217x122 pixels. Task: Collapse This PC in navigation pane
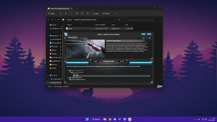coord(48,75)
